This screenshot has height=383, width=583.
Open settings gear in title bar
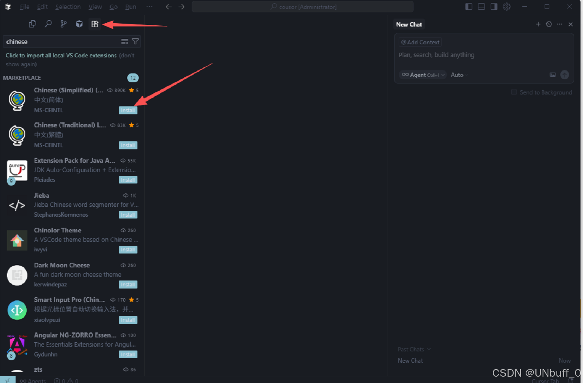click(x=507, y=7)
